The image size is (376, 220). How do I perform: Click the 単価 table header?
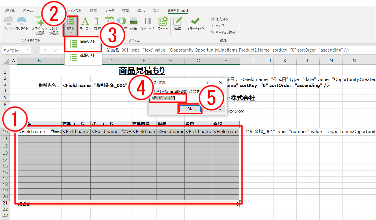(170, 124)
